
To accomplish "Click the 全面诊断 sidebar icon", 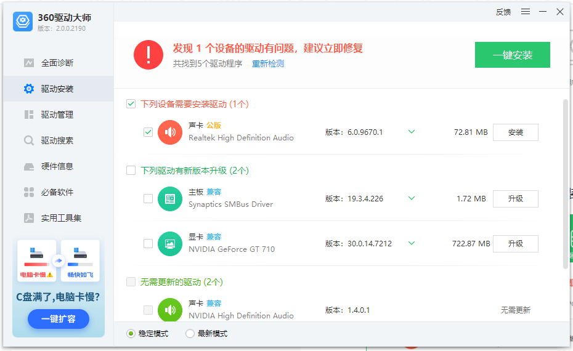I will click(x=29, y=63).
